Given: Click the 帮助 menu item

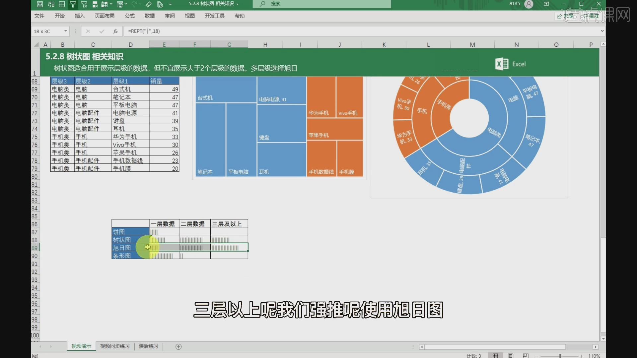Looking at the screenshot, I should click(x=240, y=16).
